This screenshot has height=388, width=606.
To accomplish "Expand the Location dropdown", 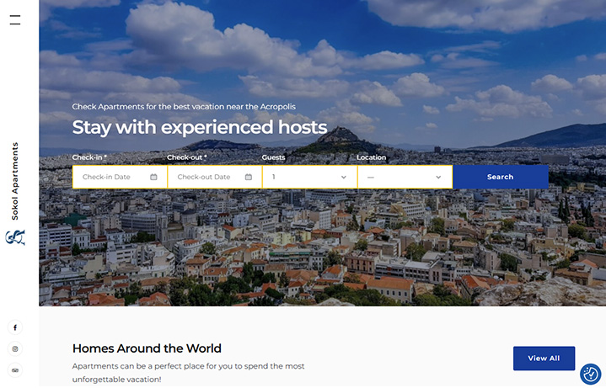I will pyautogui.click(x=405, y=177).
